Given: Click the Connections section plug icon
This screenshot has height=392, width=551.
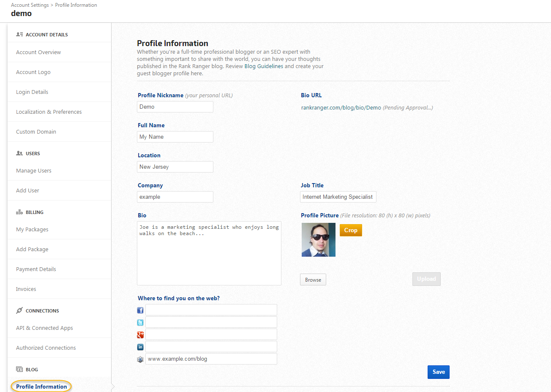Looking at the screenshot, I should (19, 311).
